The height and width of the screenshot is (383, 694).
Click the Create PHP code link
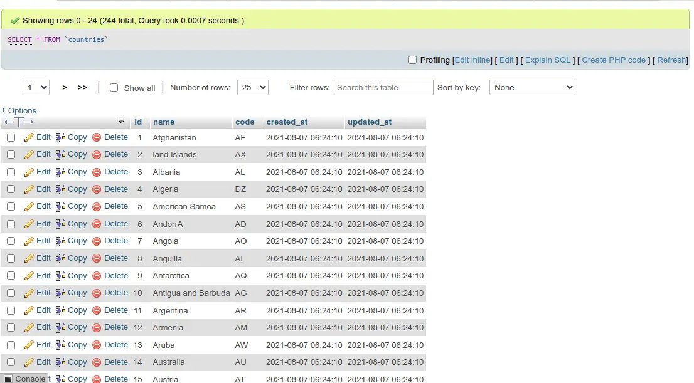point(613,60)
